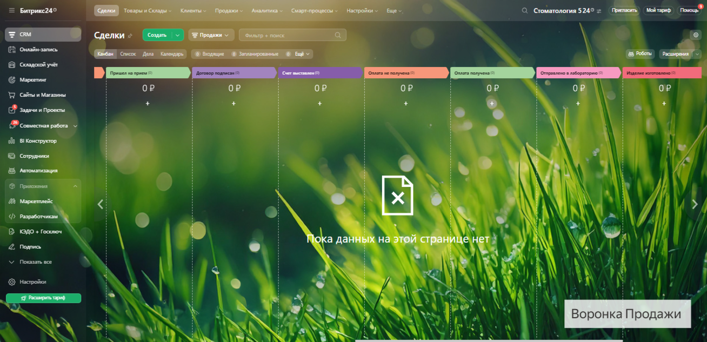Image resolution: width=707 pixels, height=342 pixels.
Task: Open the Роботы button
Action: (640, 54)
